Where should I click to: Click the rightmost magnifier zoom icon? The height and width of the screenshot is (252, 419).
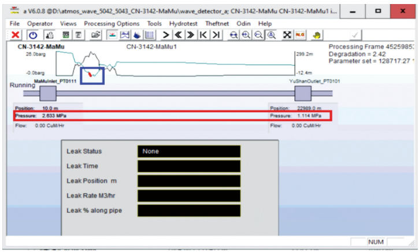click(271, 35)
